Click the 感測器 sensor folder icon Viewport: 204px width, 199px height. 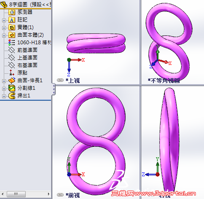(x=12, y=12)
